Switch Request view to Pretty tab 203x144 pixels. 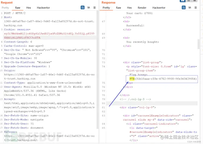click(5, 8)
